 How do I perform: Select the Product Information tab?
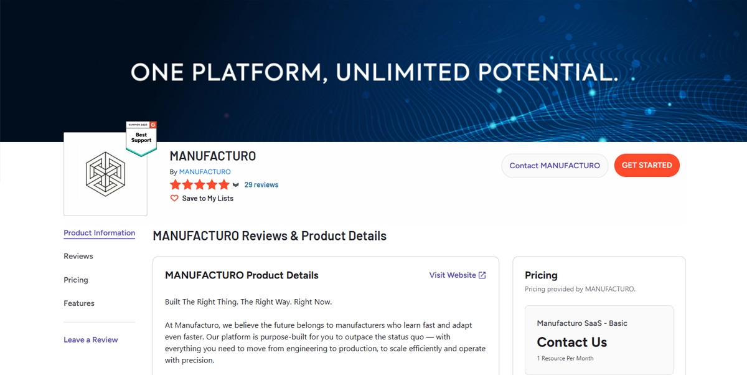(100, 233)
